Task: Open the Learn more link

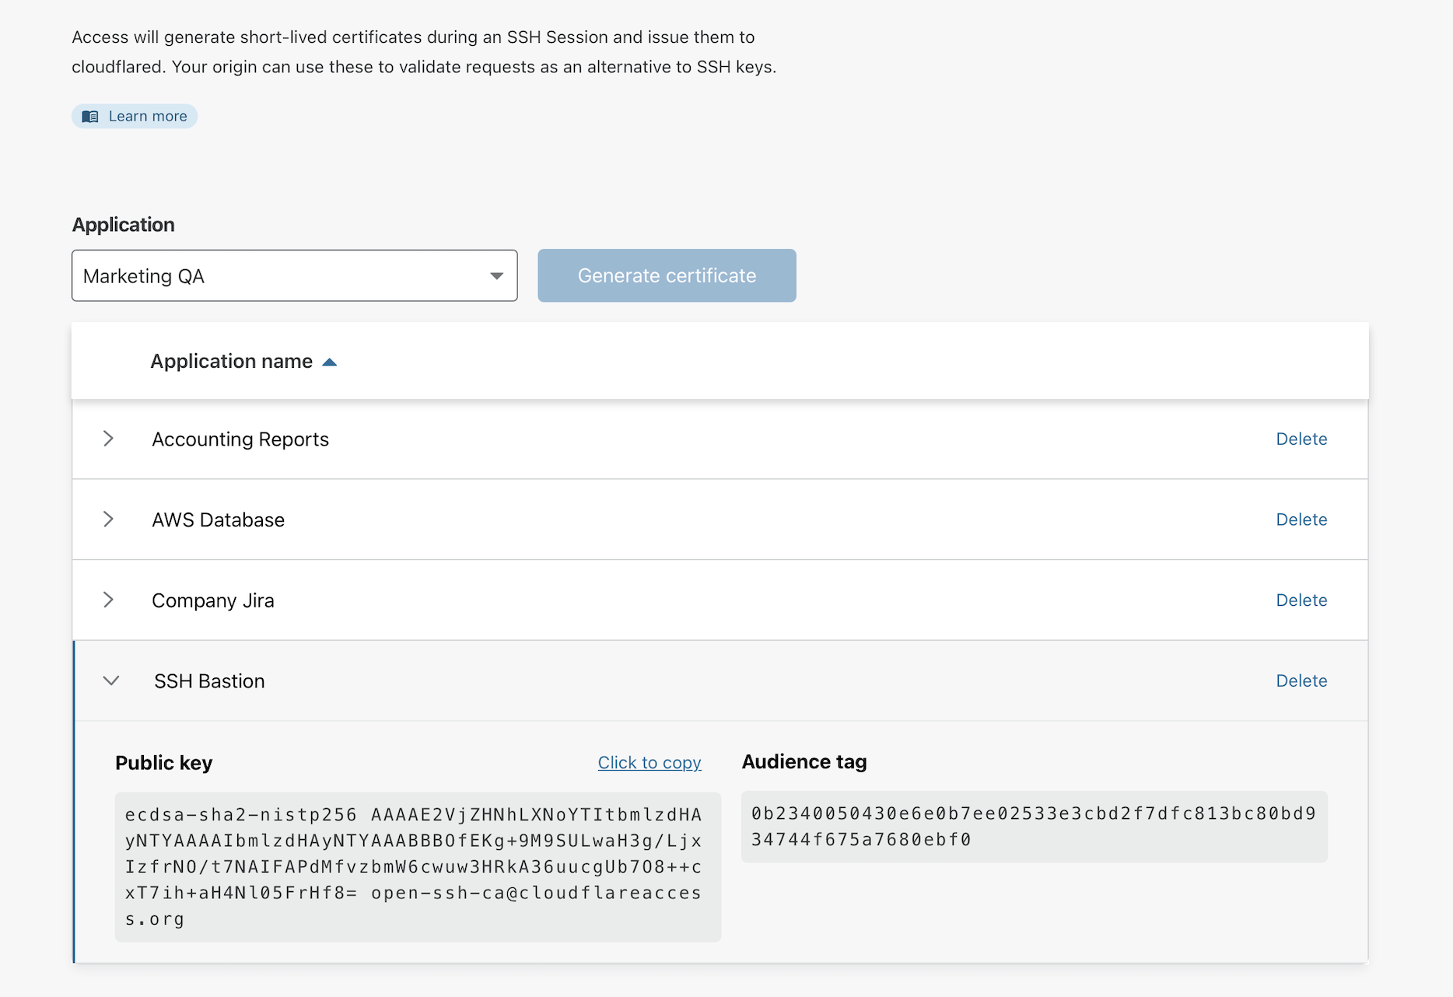Action: (x=148, y=117)
